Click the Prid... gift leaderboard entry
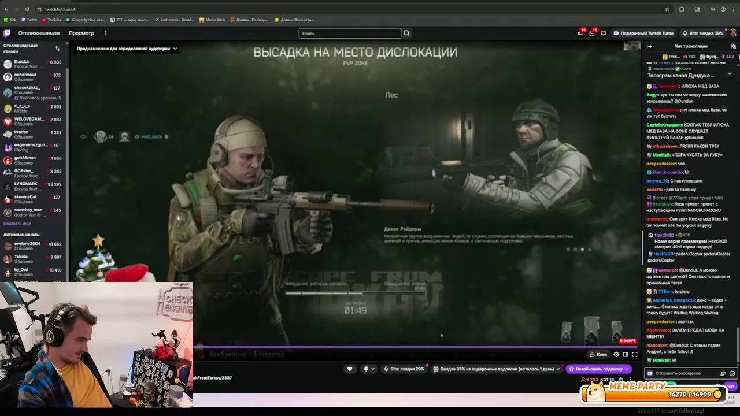Viewport: 740px width, 416px height. click(x=678, y=57)
